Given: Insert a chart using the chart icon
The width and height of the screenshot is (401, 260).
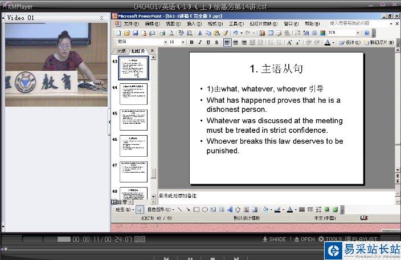Looking at the screenshot, I should click(262, 32).
